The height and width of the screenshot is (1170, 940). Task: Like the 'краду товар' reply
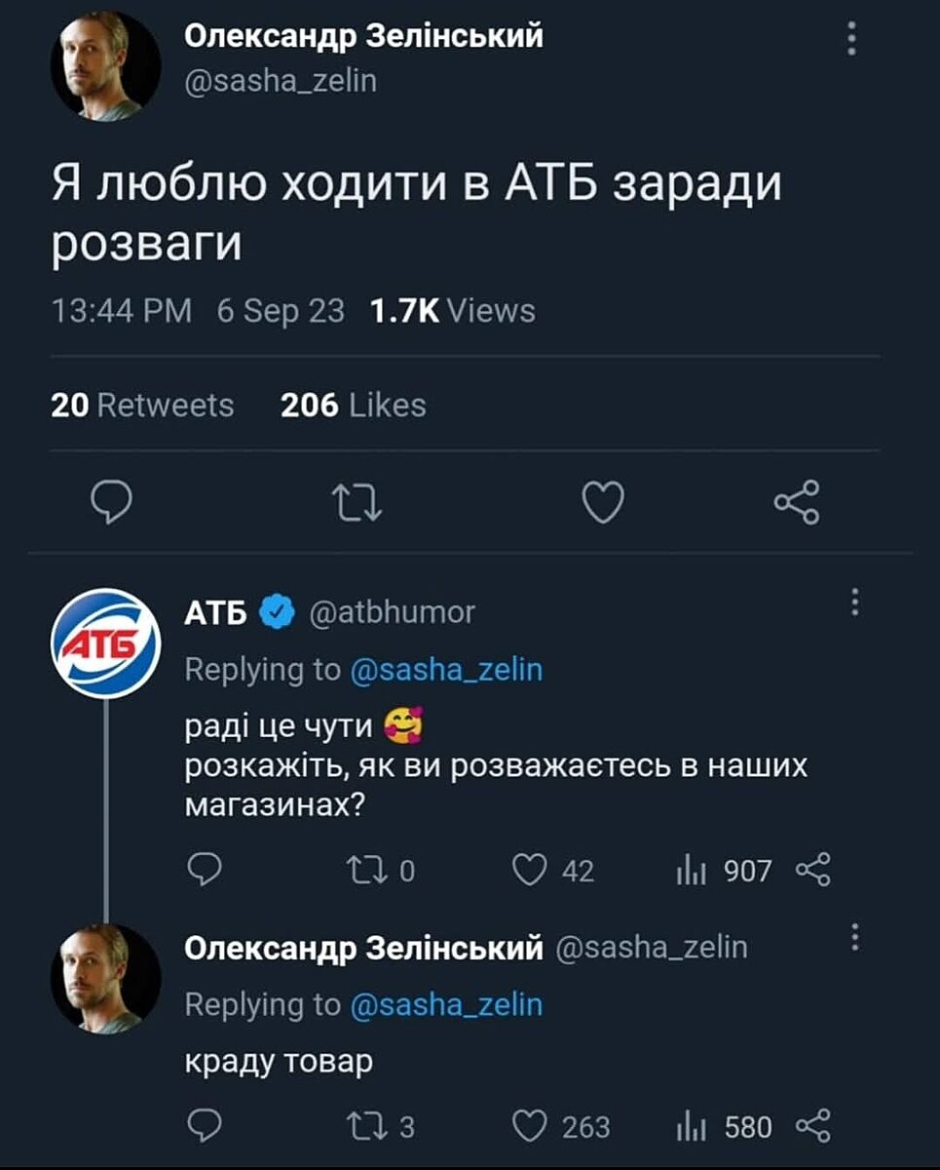tap(532, 1126)
